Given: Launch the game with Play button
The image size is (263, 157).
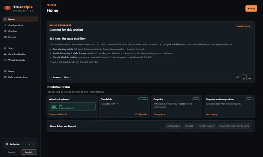Looking at the screenshot, I should (x=251, y=8).
